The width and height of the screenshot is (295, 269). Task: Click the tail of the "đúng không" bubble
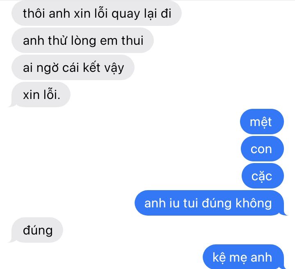(x=284, y=213)
